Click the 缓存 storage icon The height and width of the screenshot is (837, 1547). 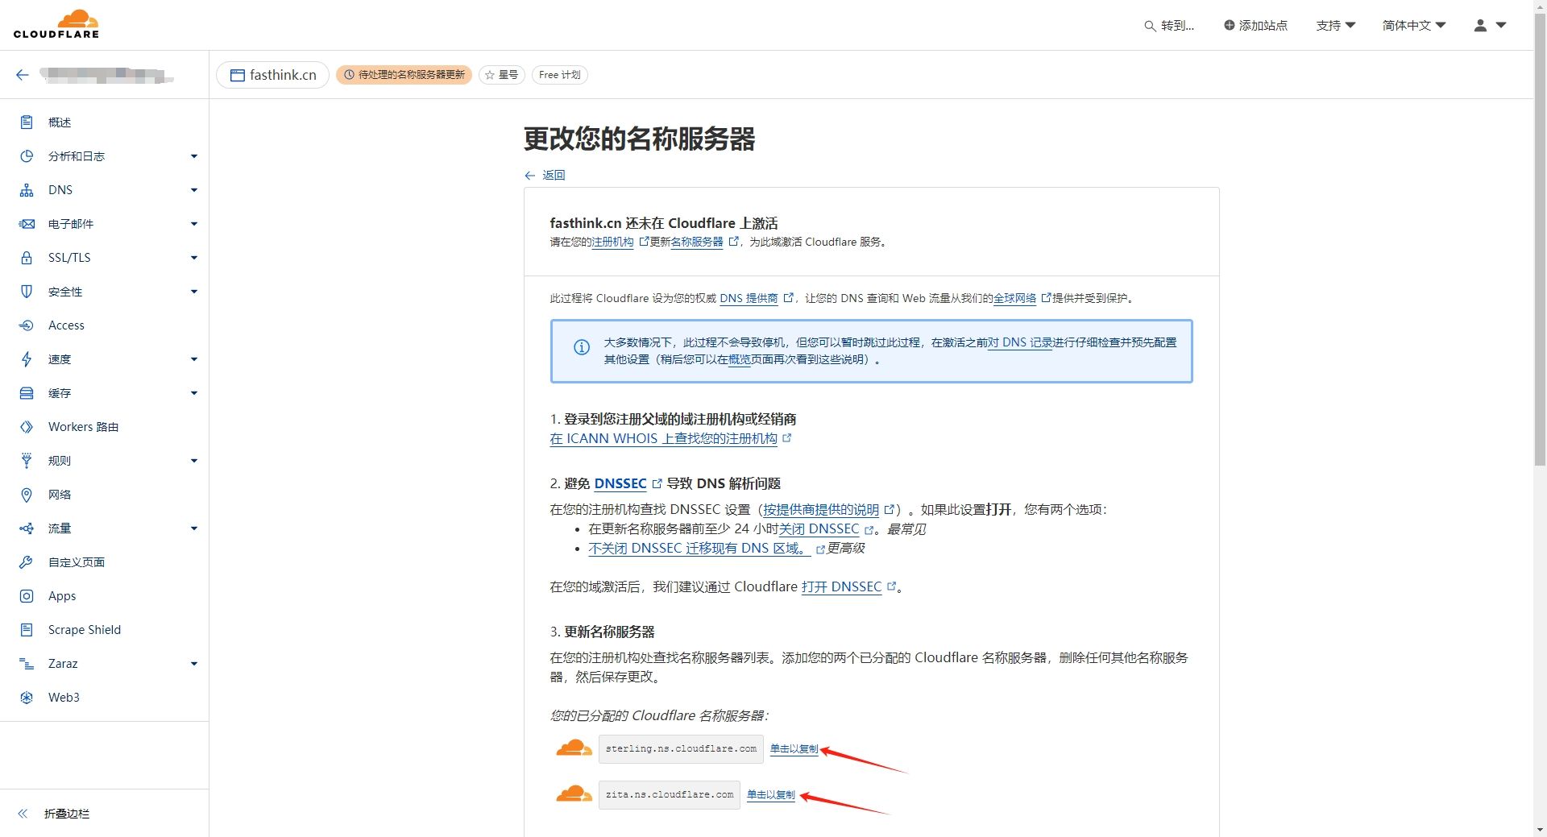point(27,393)
